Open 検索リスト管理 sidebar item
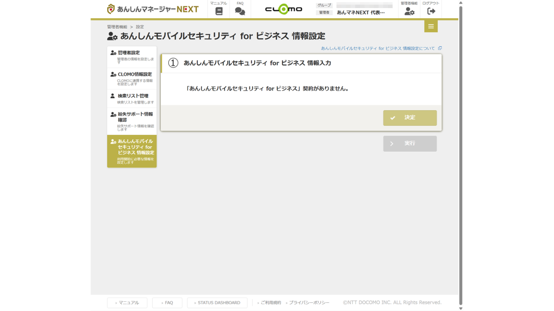 click(132, 99)
